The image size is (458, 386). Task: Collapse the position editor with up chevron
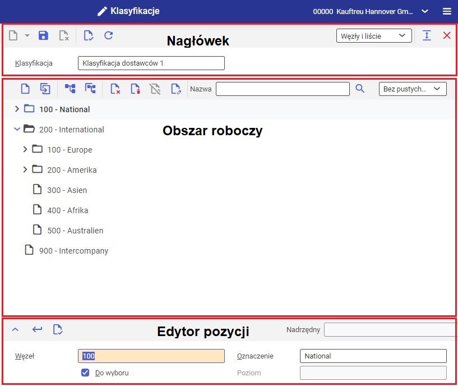tap(15, 329)
